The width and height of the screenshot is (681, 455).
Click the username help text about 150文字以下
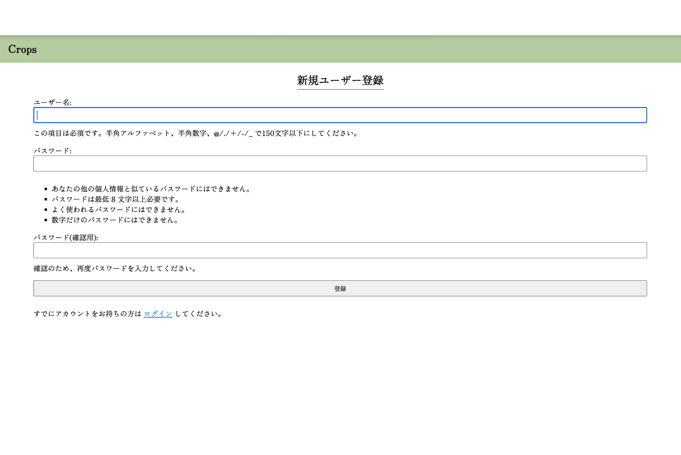196,133
